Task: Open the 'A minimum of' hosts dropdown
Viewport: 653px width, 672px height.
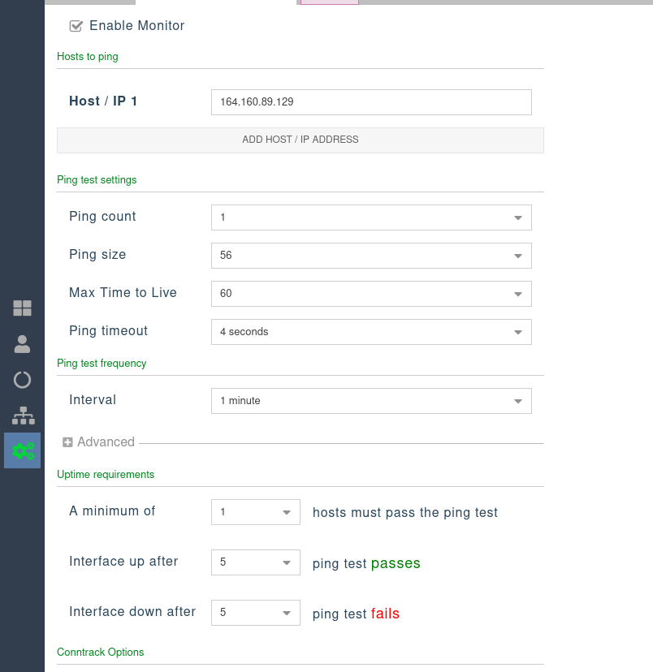Action: [x=255, y=513]
